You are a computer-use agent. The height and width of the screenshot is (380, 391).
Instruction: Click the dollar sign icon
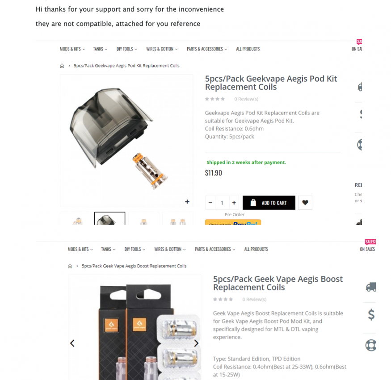click(x=371, y=314)
